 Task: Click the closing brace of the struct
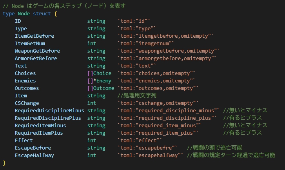point(5,163)
